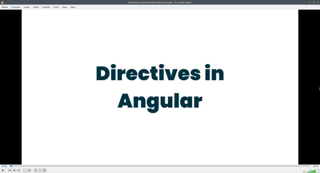Open the Playback menu
This screenshot has height=173, width=320.
pyautogui.click(x=16, y=7)
